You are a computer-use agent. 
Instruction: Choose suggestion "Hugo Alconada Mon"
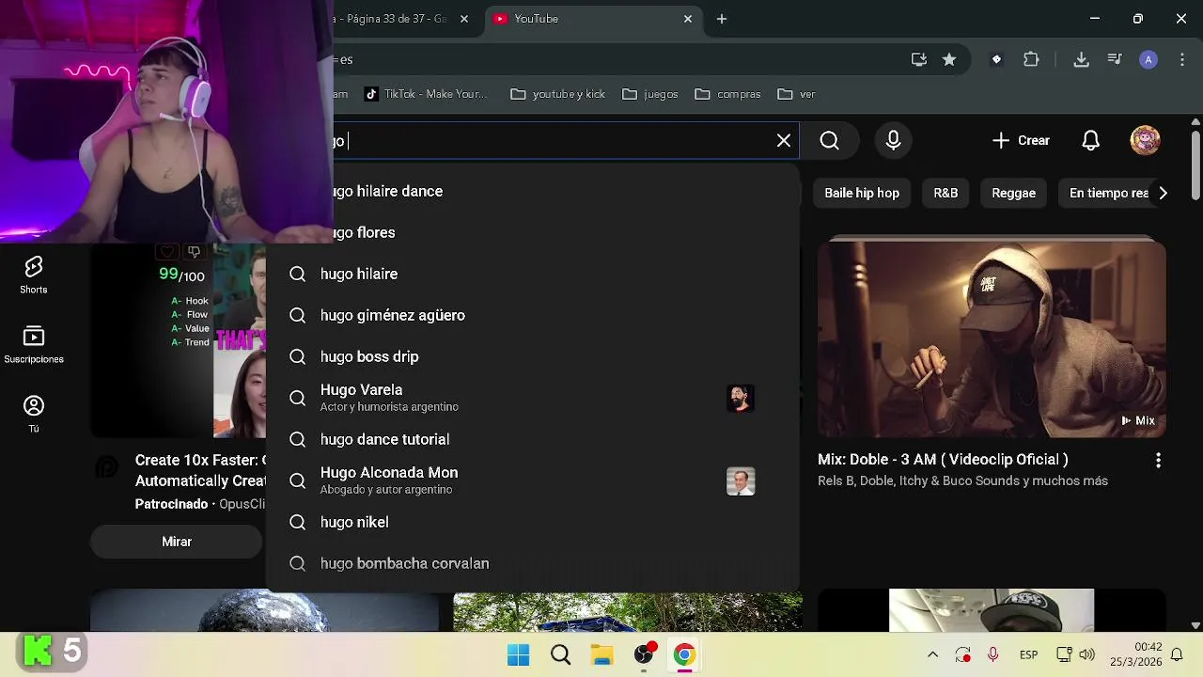click(x=533, y=480)
